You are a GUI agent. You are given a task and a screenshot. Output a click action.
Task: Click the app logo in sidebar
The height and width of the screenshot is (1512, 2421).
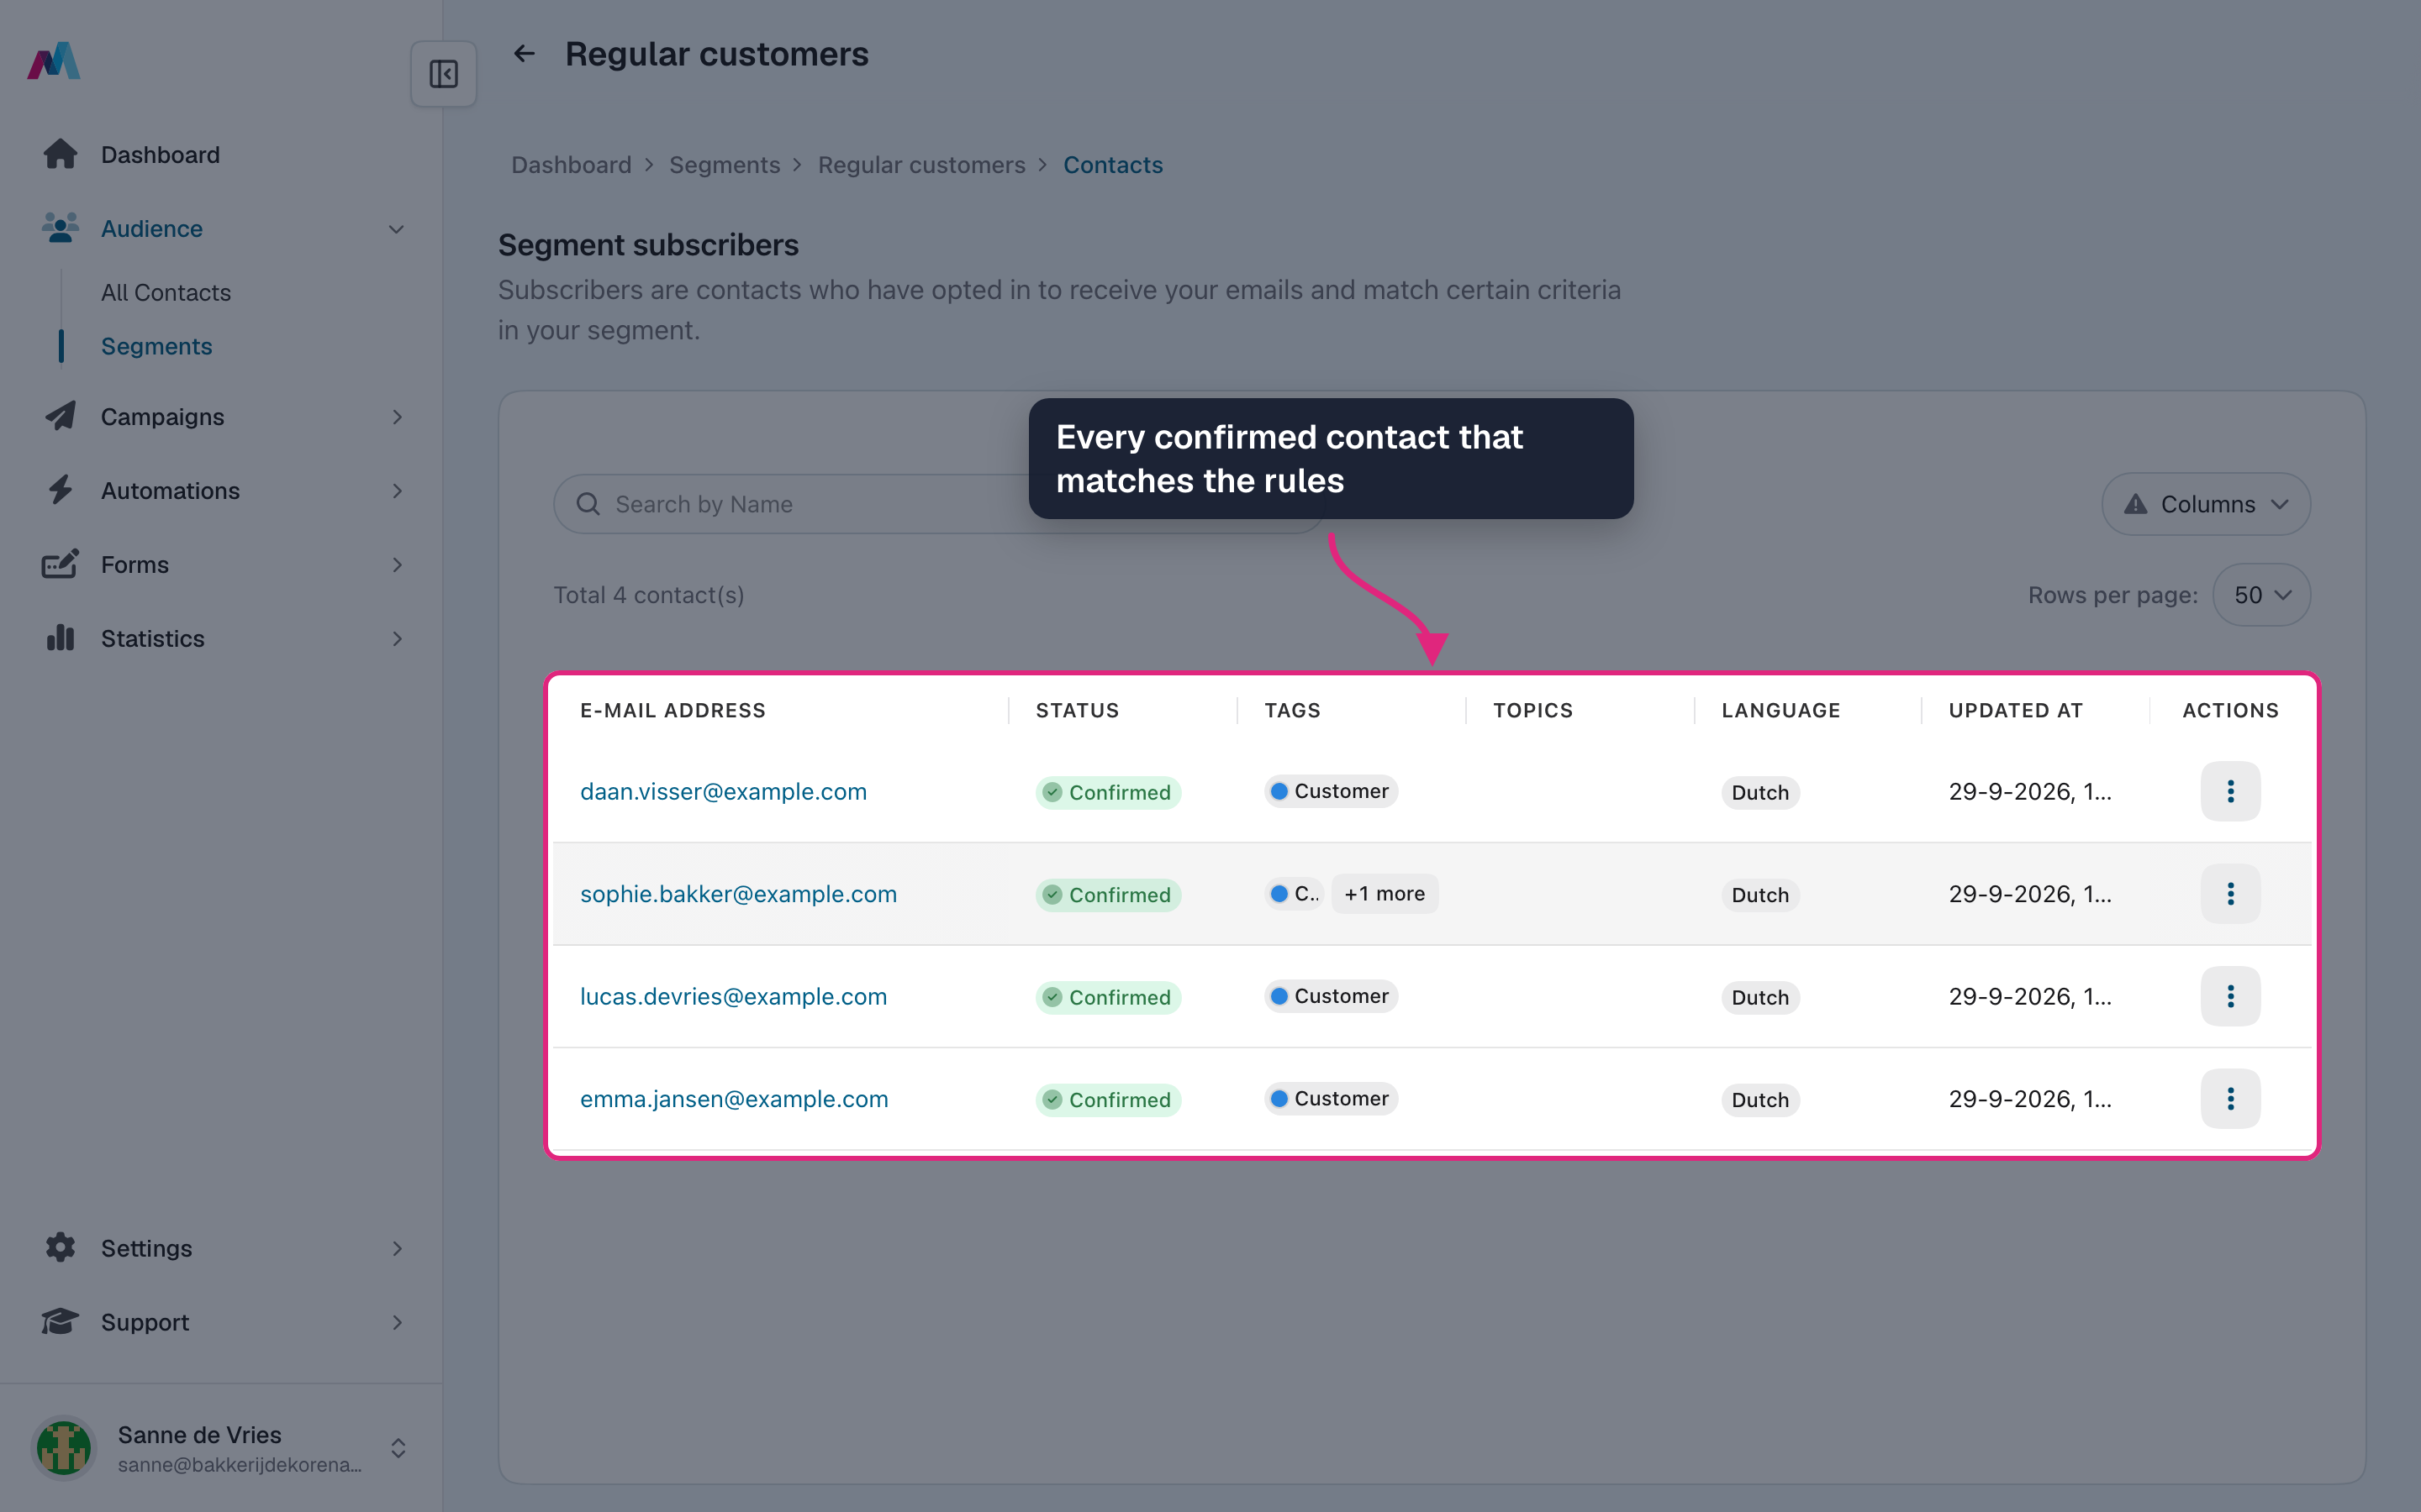[x=54, y=61]
